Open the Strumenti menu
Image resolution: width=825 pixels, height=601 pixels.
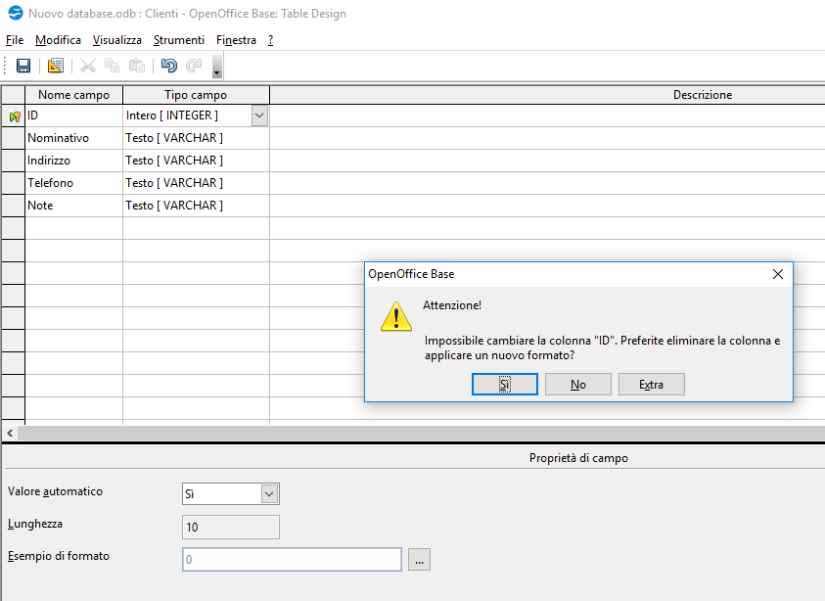(178, 40)
